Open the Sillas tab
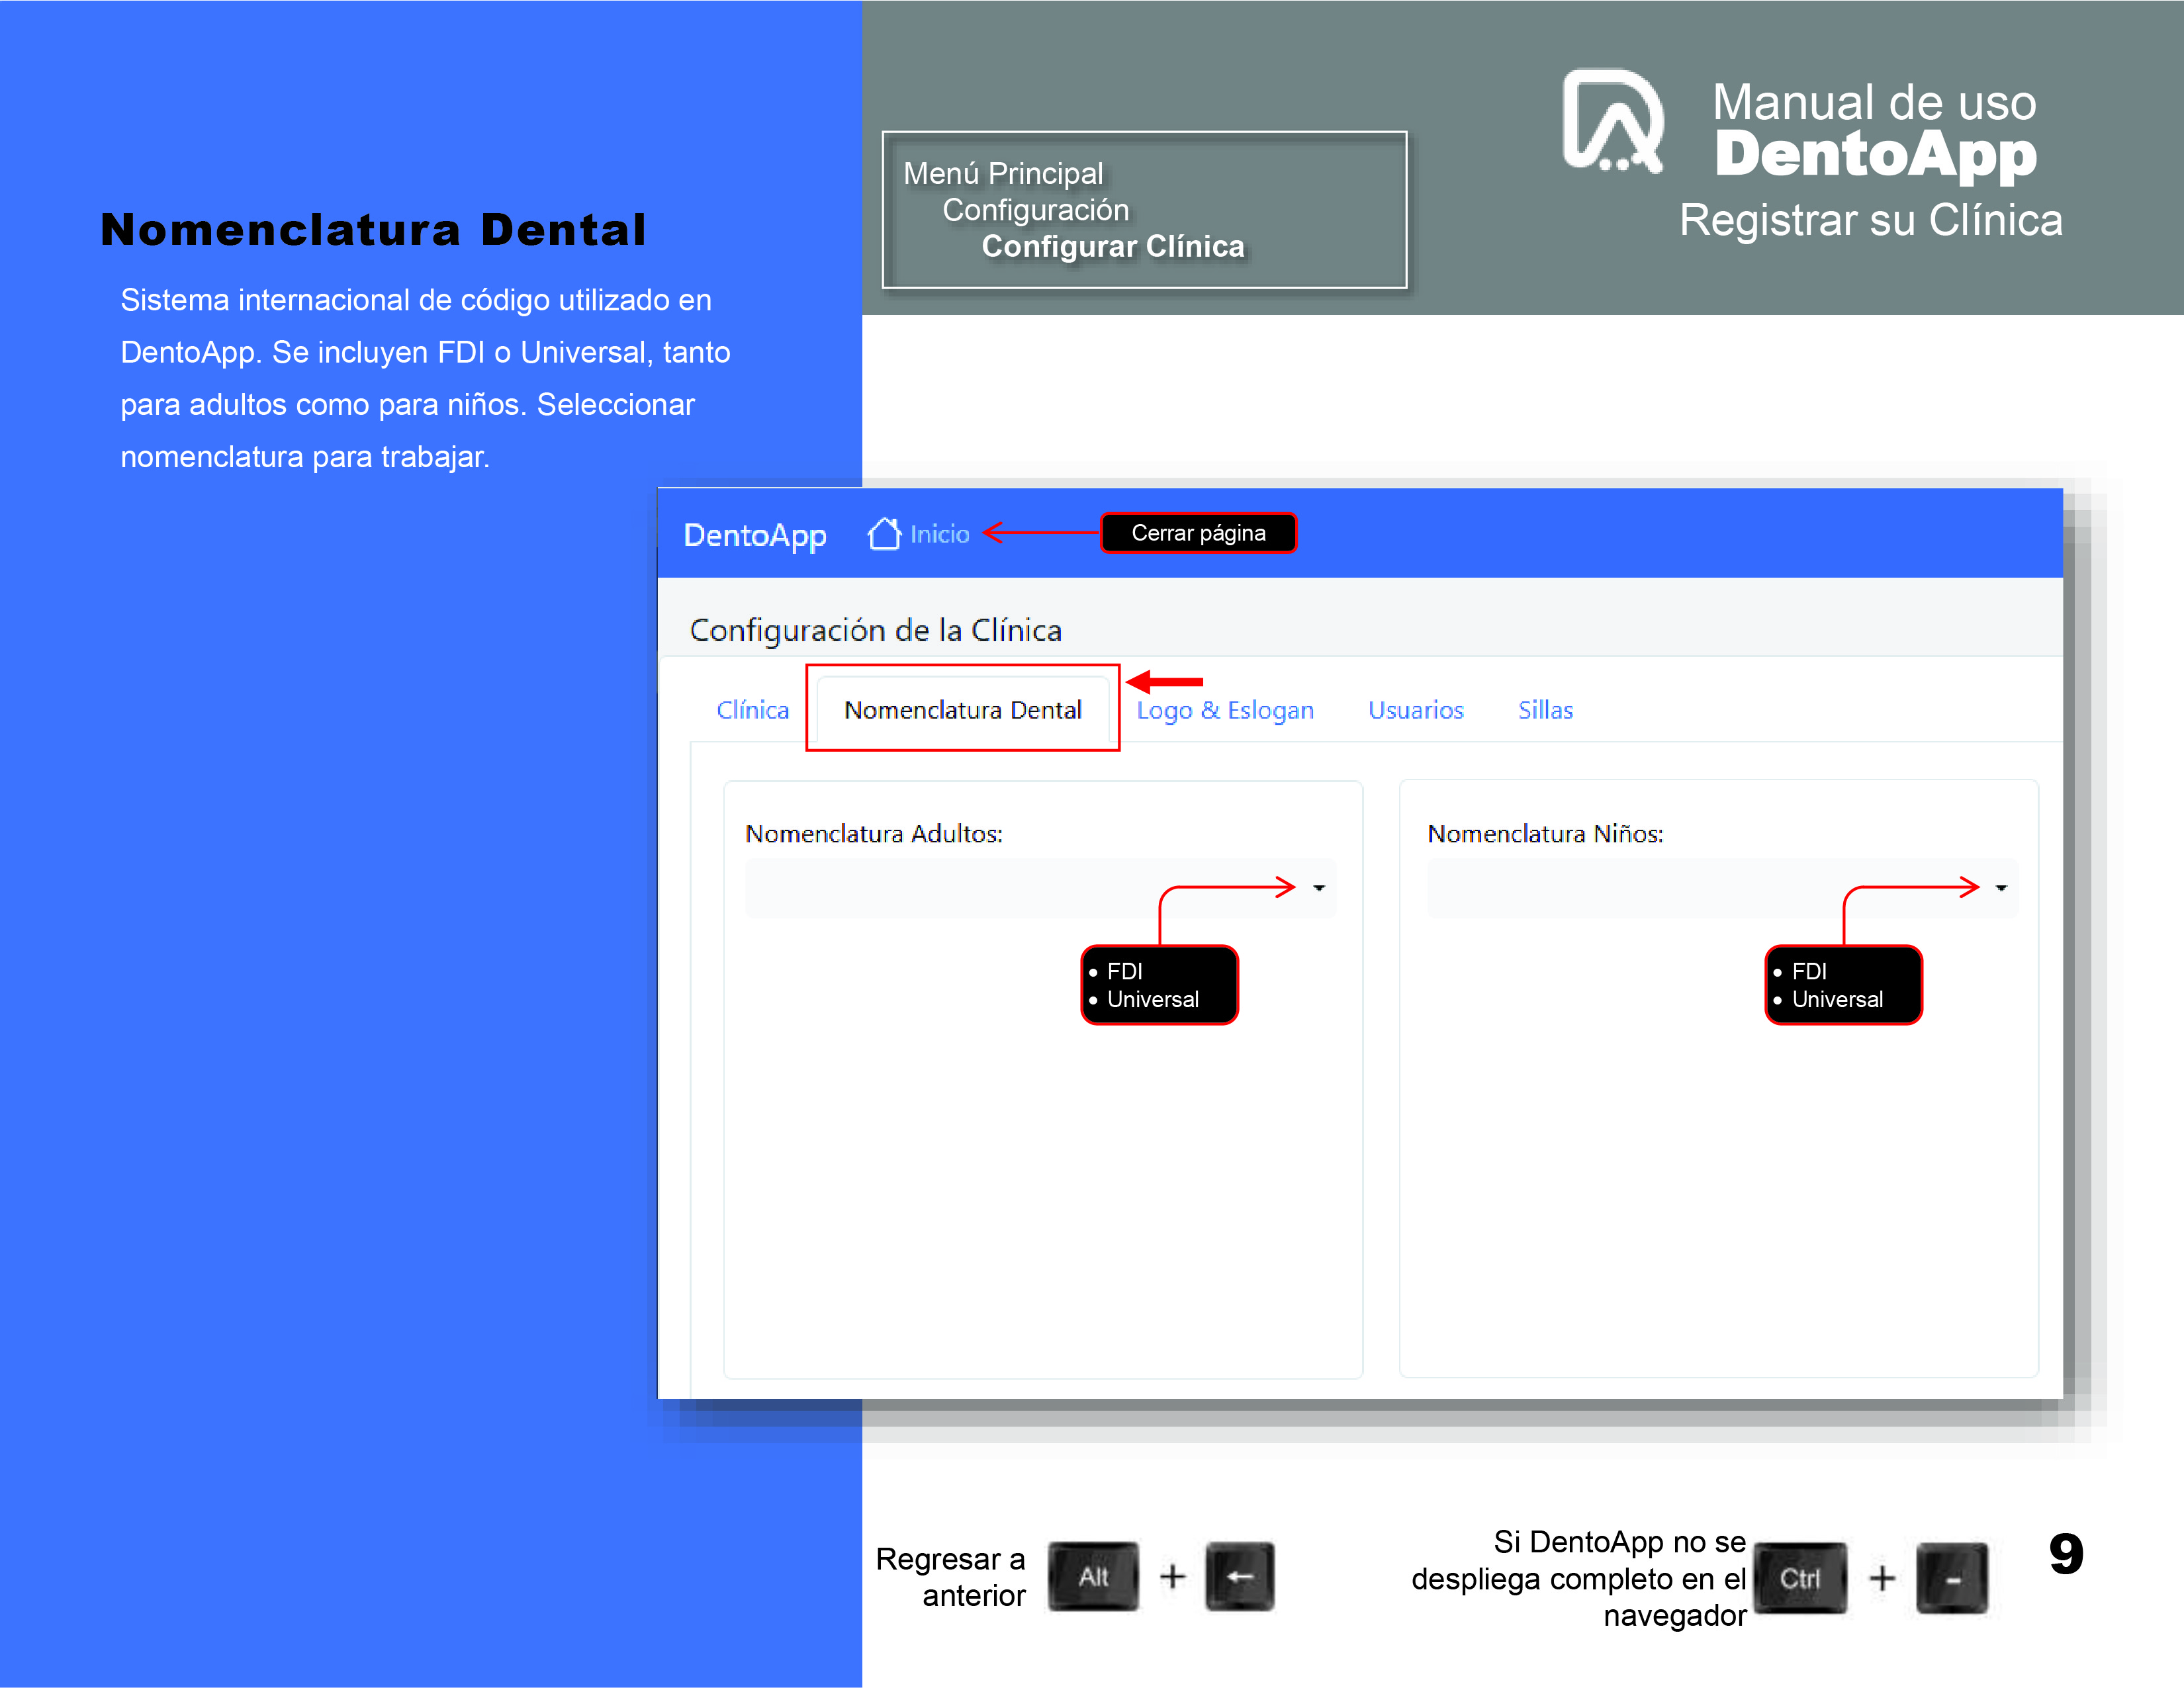Viewport: 2184px width, 1688px height. click(x=1545, y=710)
